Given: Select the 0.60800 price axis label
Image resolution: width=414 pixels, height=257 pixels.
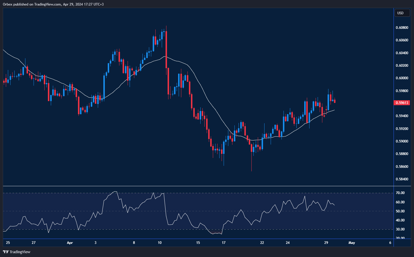Looking at the screenshot, I should (x=402, y=28).
